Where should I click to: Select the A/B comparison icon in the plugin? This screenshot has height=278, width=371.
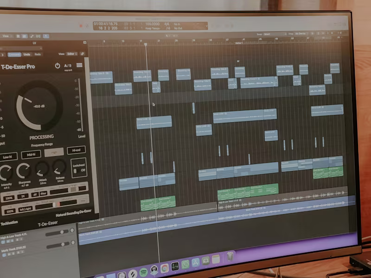coord(67,65)
